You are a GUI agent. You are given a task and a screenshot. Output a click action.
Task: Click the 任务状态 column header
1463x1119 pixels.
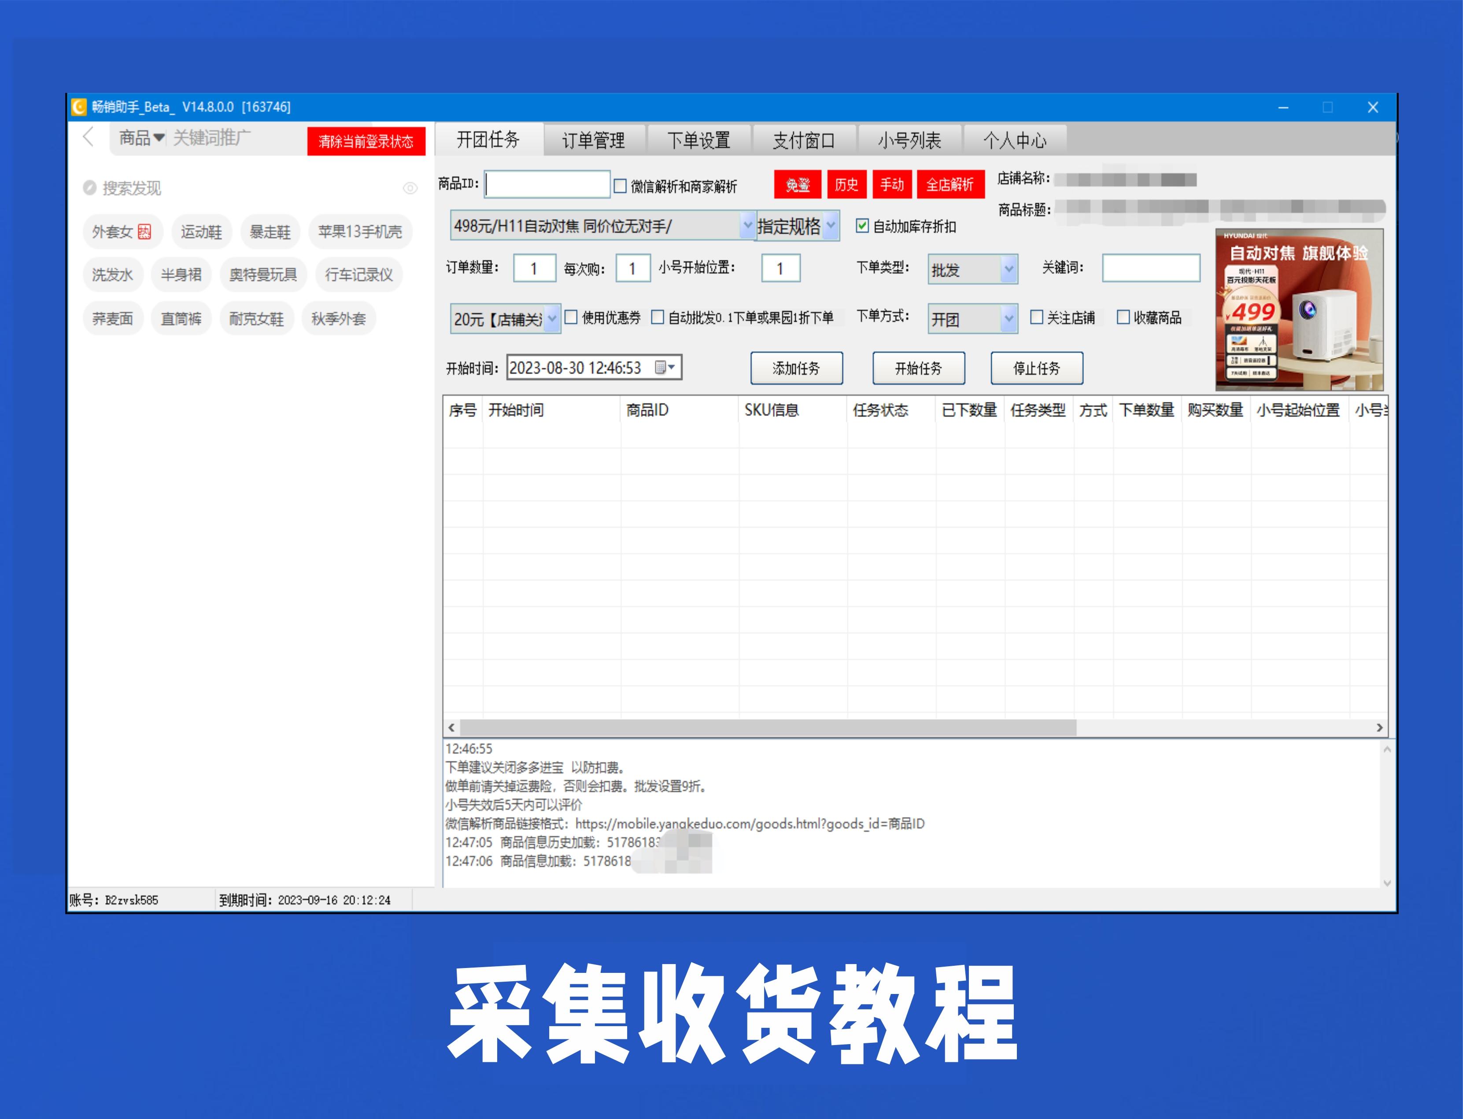pos(891,410)
